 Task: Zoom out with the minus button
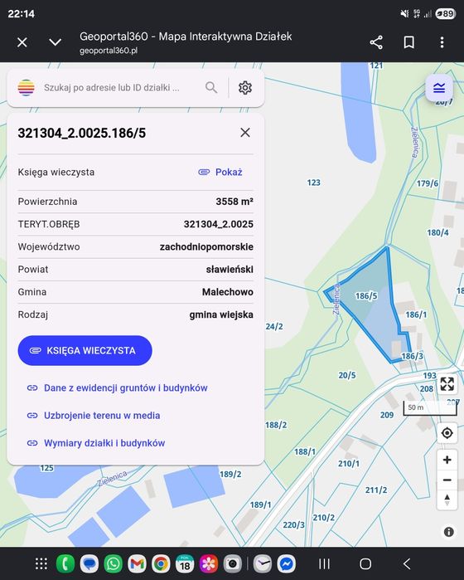pos(447,480)
